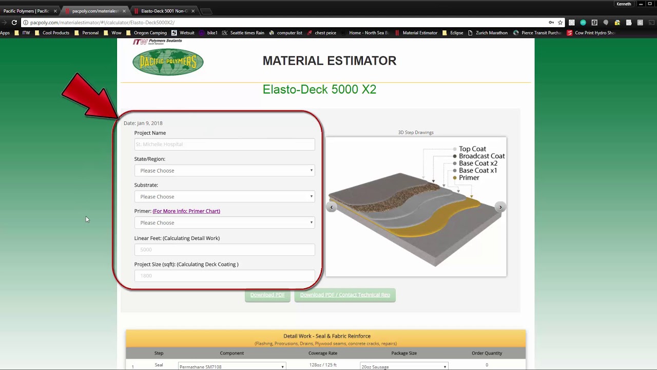
Task: Open Cow Print Hydro bookmark
Action: (591, 33)
